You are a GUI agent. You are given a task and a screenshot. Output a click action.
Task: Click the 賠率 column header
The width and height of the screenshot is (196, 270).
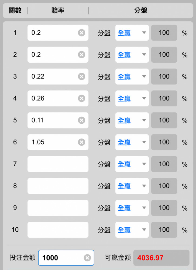pyautogui.click(x=58, y=11)
